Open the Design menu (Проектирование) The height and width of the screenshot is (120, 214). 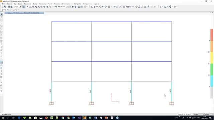point(67,4)
